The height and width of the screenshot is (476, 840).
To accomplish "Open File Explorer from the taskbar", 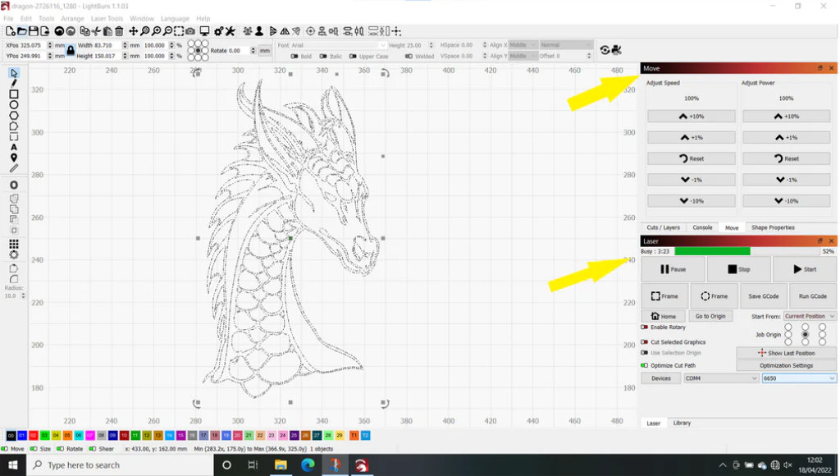I will (x=281, y=465).
